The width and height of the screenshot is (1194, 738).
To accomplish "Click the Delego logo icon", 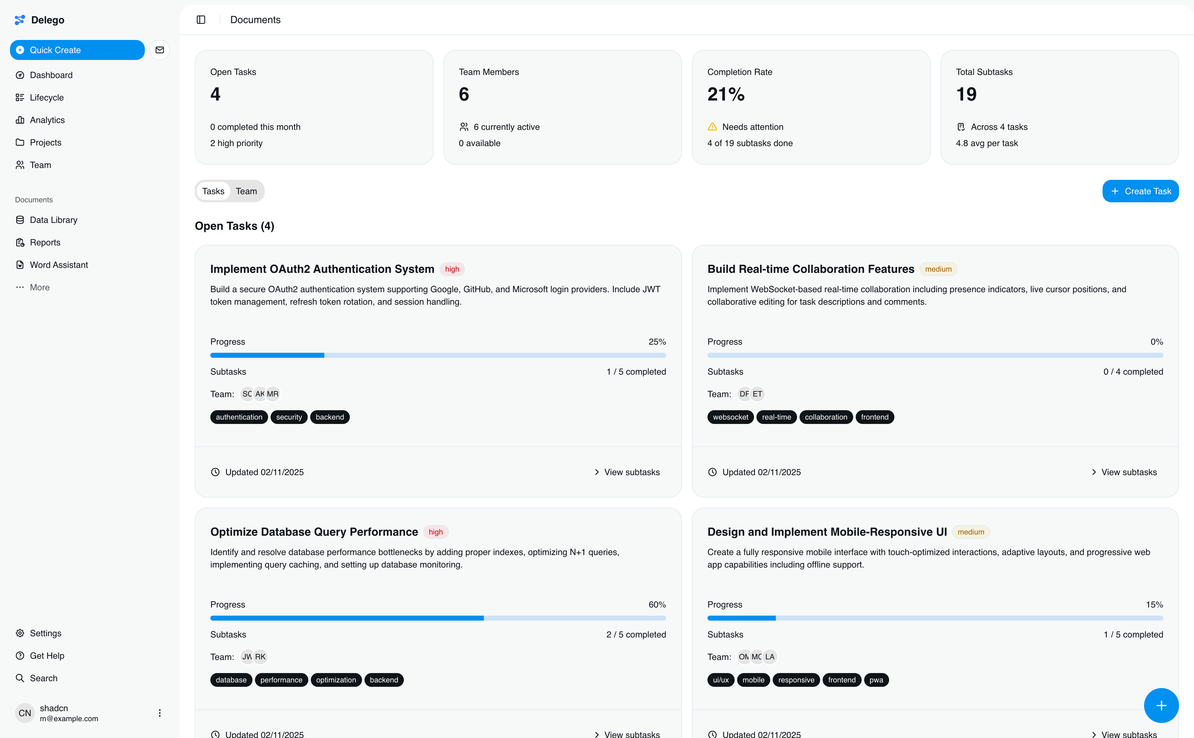I will pos(20,20).
